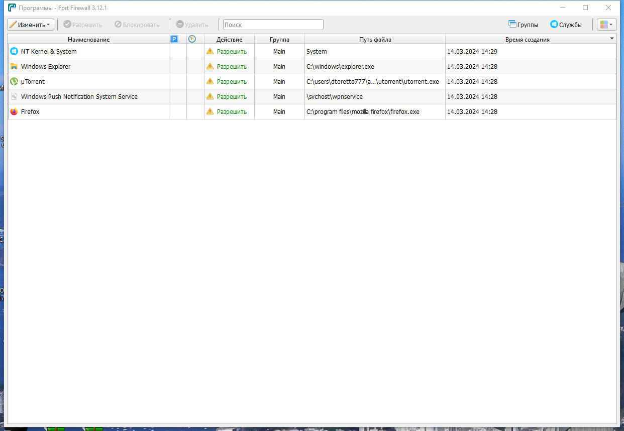Screen dimensions: 624x431
Task: Click the parked 'P' column header icon
Action: pos(174,39)
